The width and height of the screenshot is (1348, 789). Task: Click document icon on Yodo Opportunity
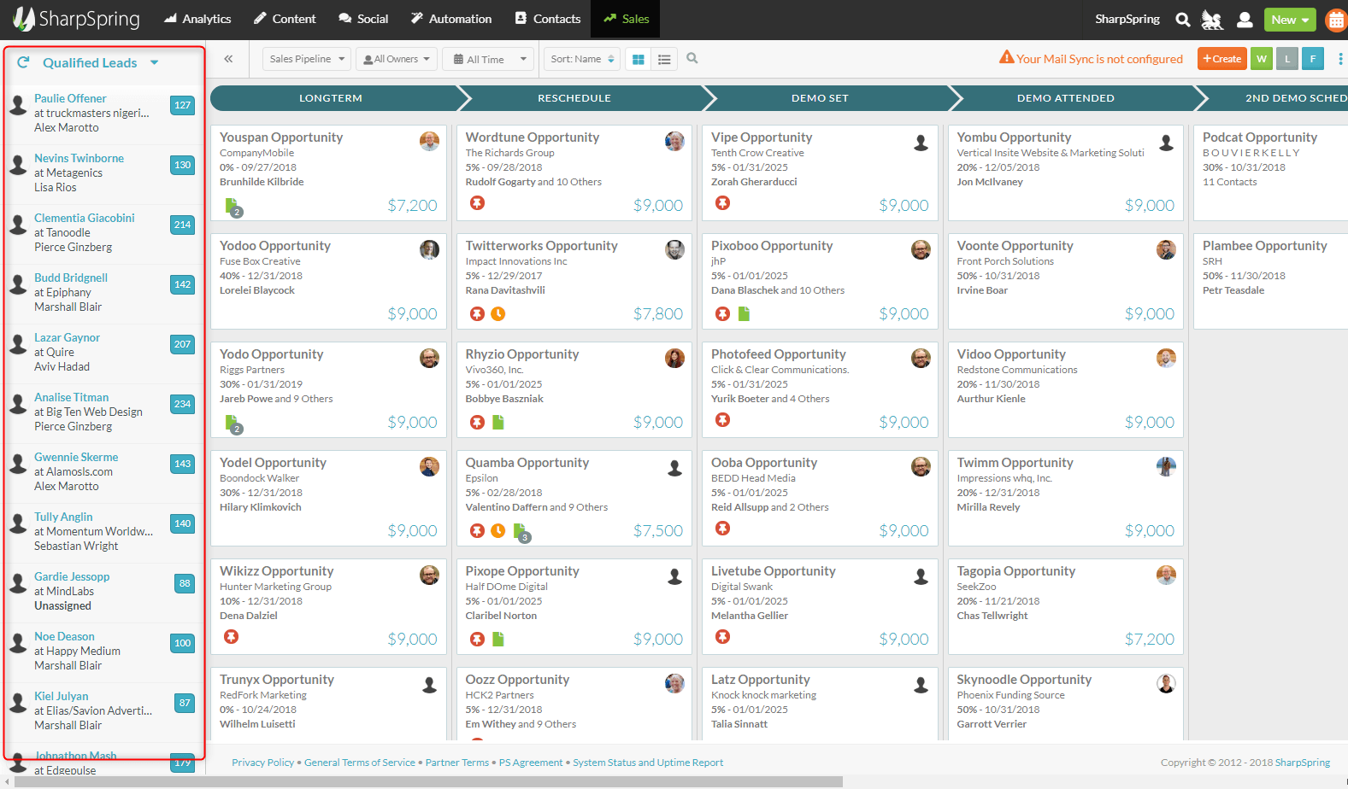232,423
